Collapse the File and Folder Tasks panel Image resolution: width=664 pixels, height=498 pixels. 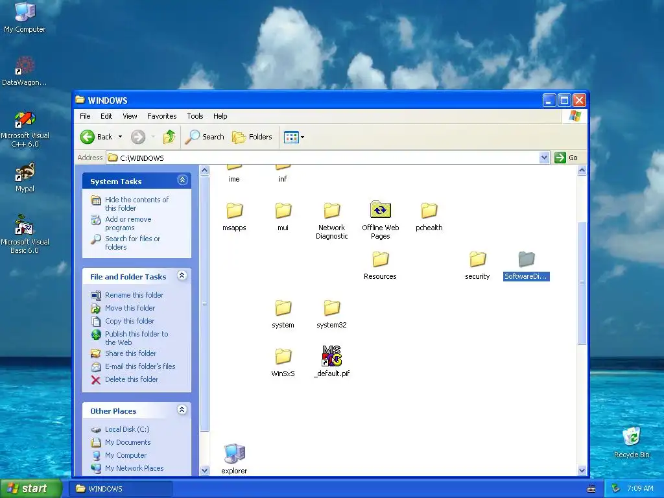[x=182, y=276]
